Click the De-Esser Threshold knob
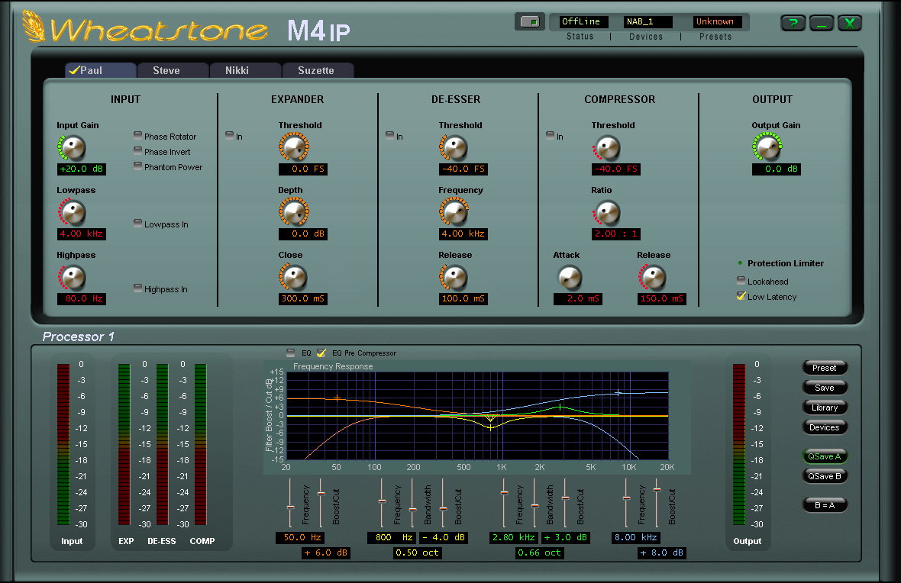 click(454, 147)
